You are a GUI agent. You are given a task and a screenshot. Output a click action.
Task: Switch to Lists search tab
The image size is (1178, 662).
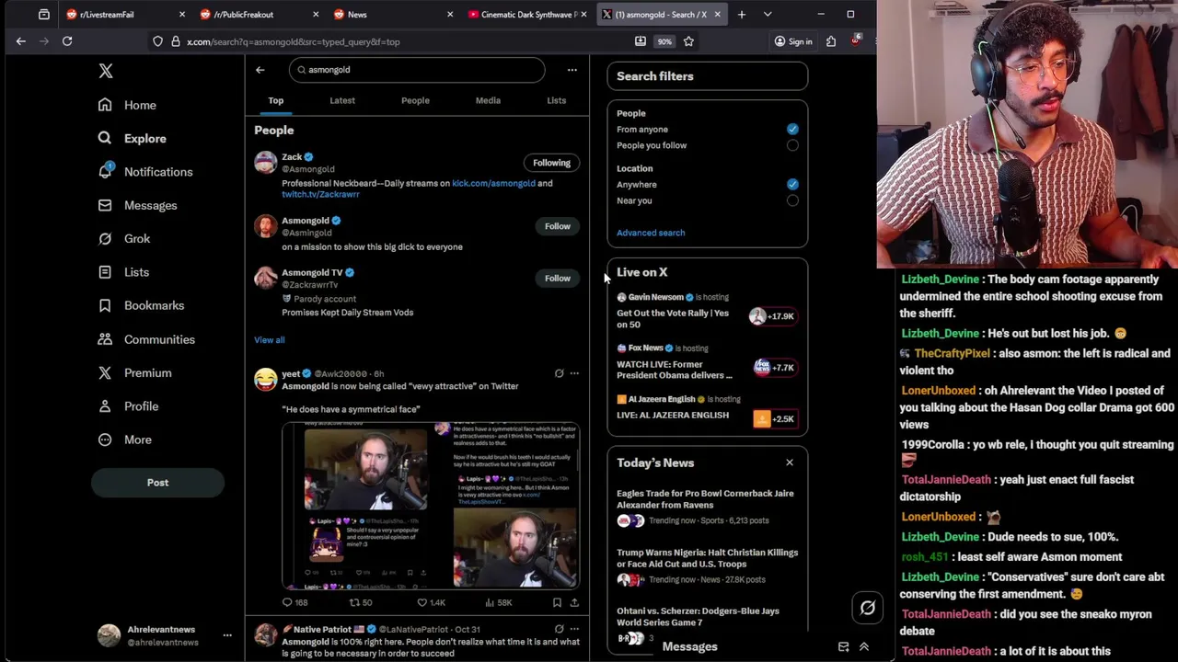557,100
